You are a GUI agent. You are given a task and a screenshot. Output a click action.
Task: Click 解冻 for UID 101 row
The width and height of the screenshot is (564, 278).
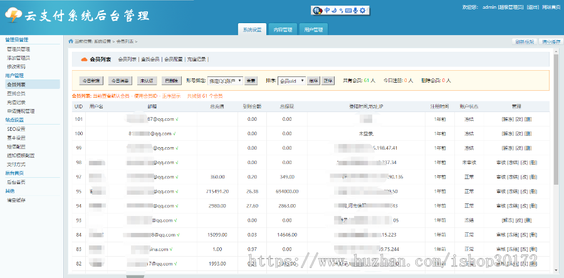[x=508, y=119]
